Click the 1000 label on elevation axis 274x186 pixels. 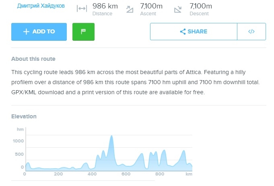(x=19, y=141)
